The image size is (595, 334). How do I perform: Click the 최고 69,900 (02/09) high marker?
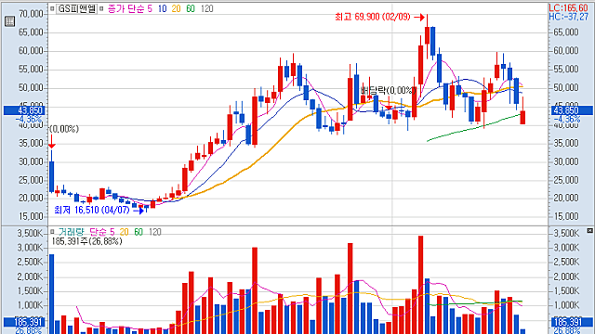pyautogui.click(x=373, y=17)
